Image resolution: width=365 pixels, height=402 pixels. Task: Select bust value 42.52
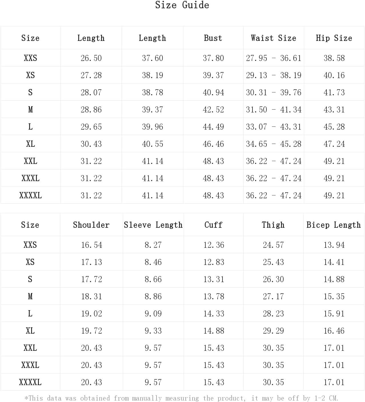coord(213,110)
